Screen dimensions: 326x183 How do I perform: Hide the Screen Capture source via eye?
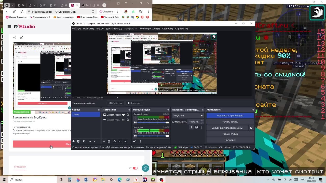click(x=124, y=115)
